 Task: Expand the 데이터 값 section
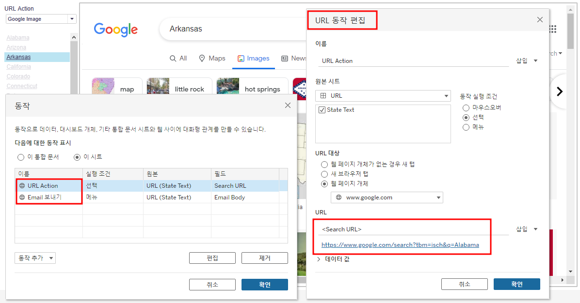point(319,259)
